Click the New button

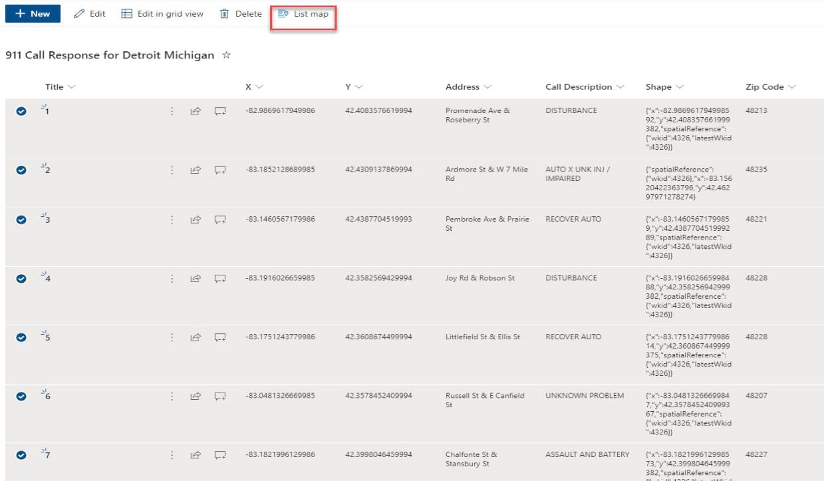tap(33, 13)
